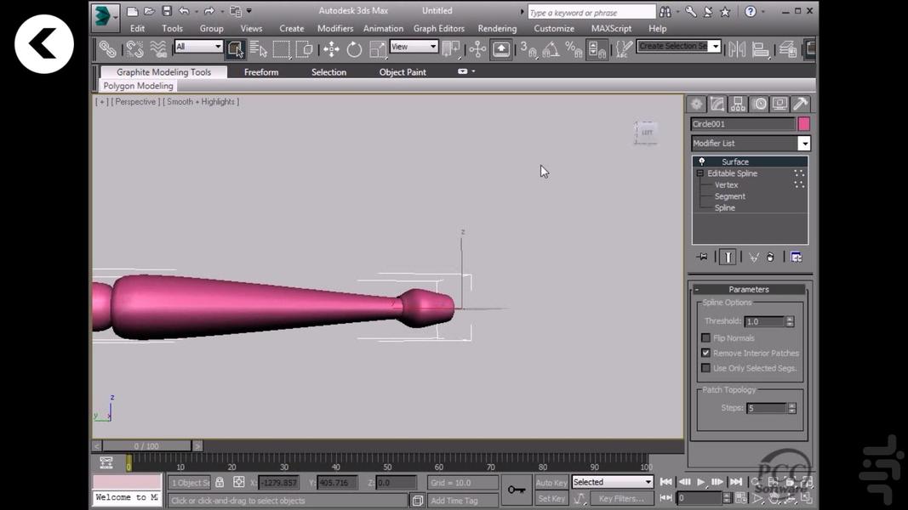Screen dimensions: 908x510
Task: Open the Modifiers menu
Action: [335, 28]
